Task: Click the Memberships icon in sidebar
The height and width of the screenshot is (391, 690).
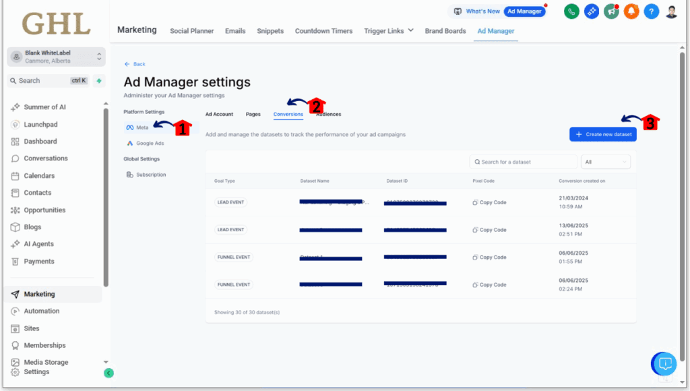Action: (15, 346)
